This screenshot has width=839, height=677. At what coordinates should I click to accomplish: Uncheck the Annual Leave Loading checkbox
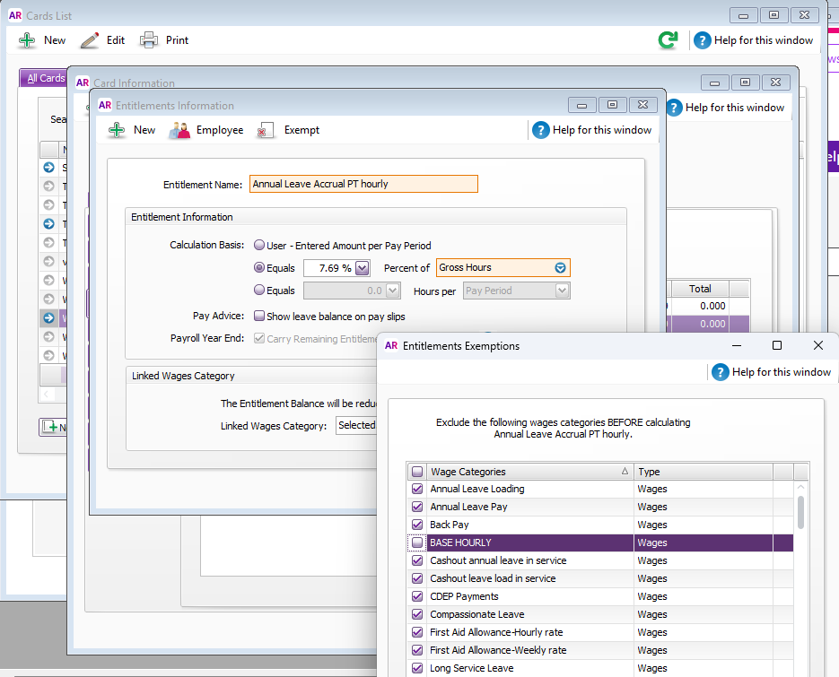[x=417, y=489]
